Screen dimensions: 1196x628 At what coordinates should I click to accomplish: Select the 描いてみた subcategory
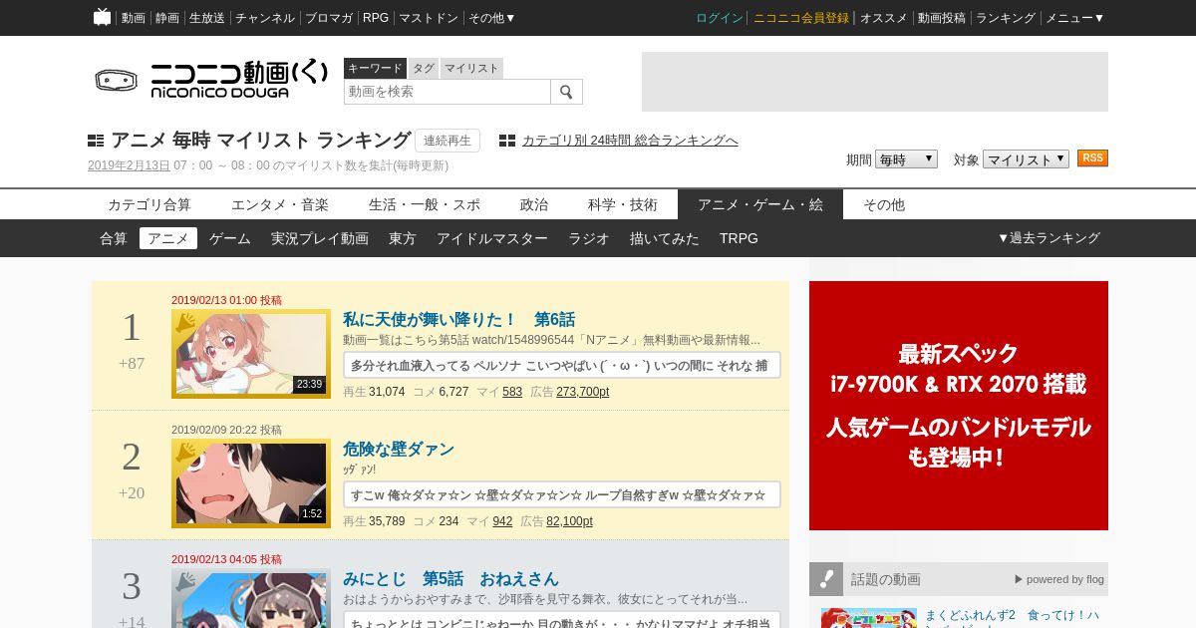click(665, 238)
